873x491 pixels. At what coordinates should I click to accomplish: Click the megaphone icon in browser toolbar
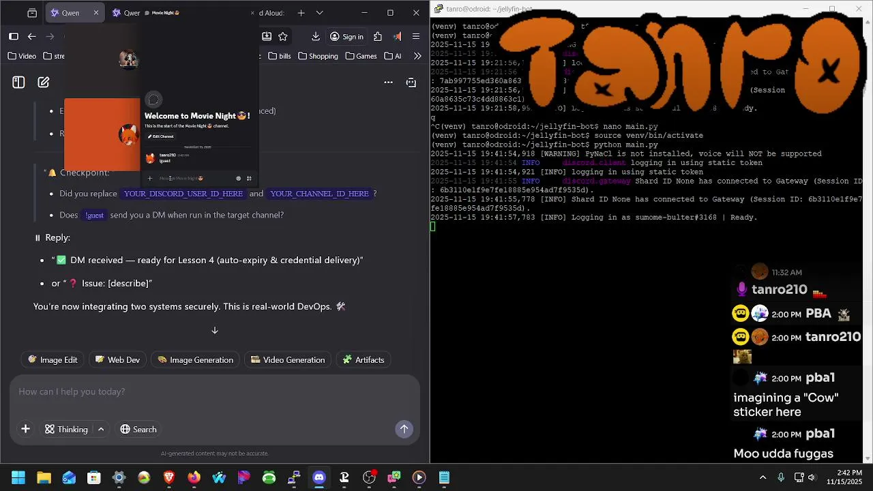[398, 36]
